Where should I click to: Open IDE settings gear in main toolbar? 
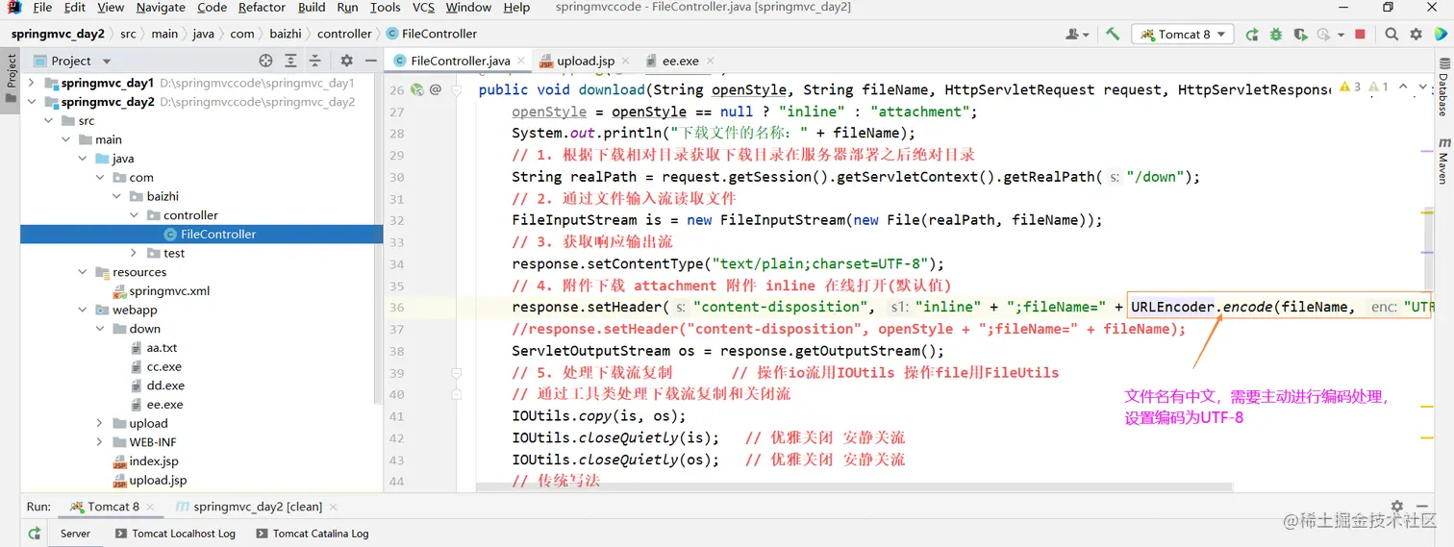coord(1416,34)
